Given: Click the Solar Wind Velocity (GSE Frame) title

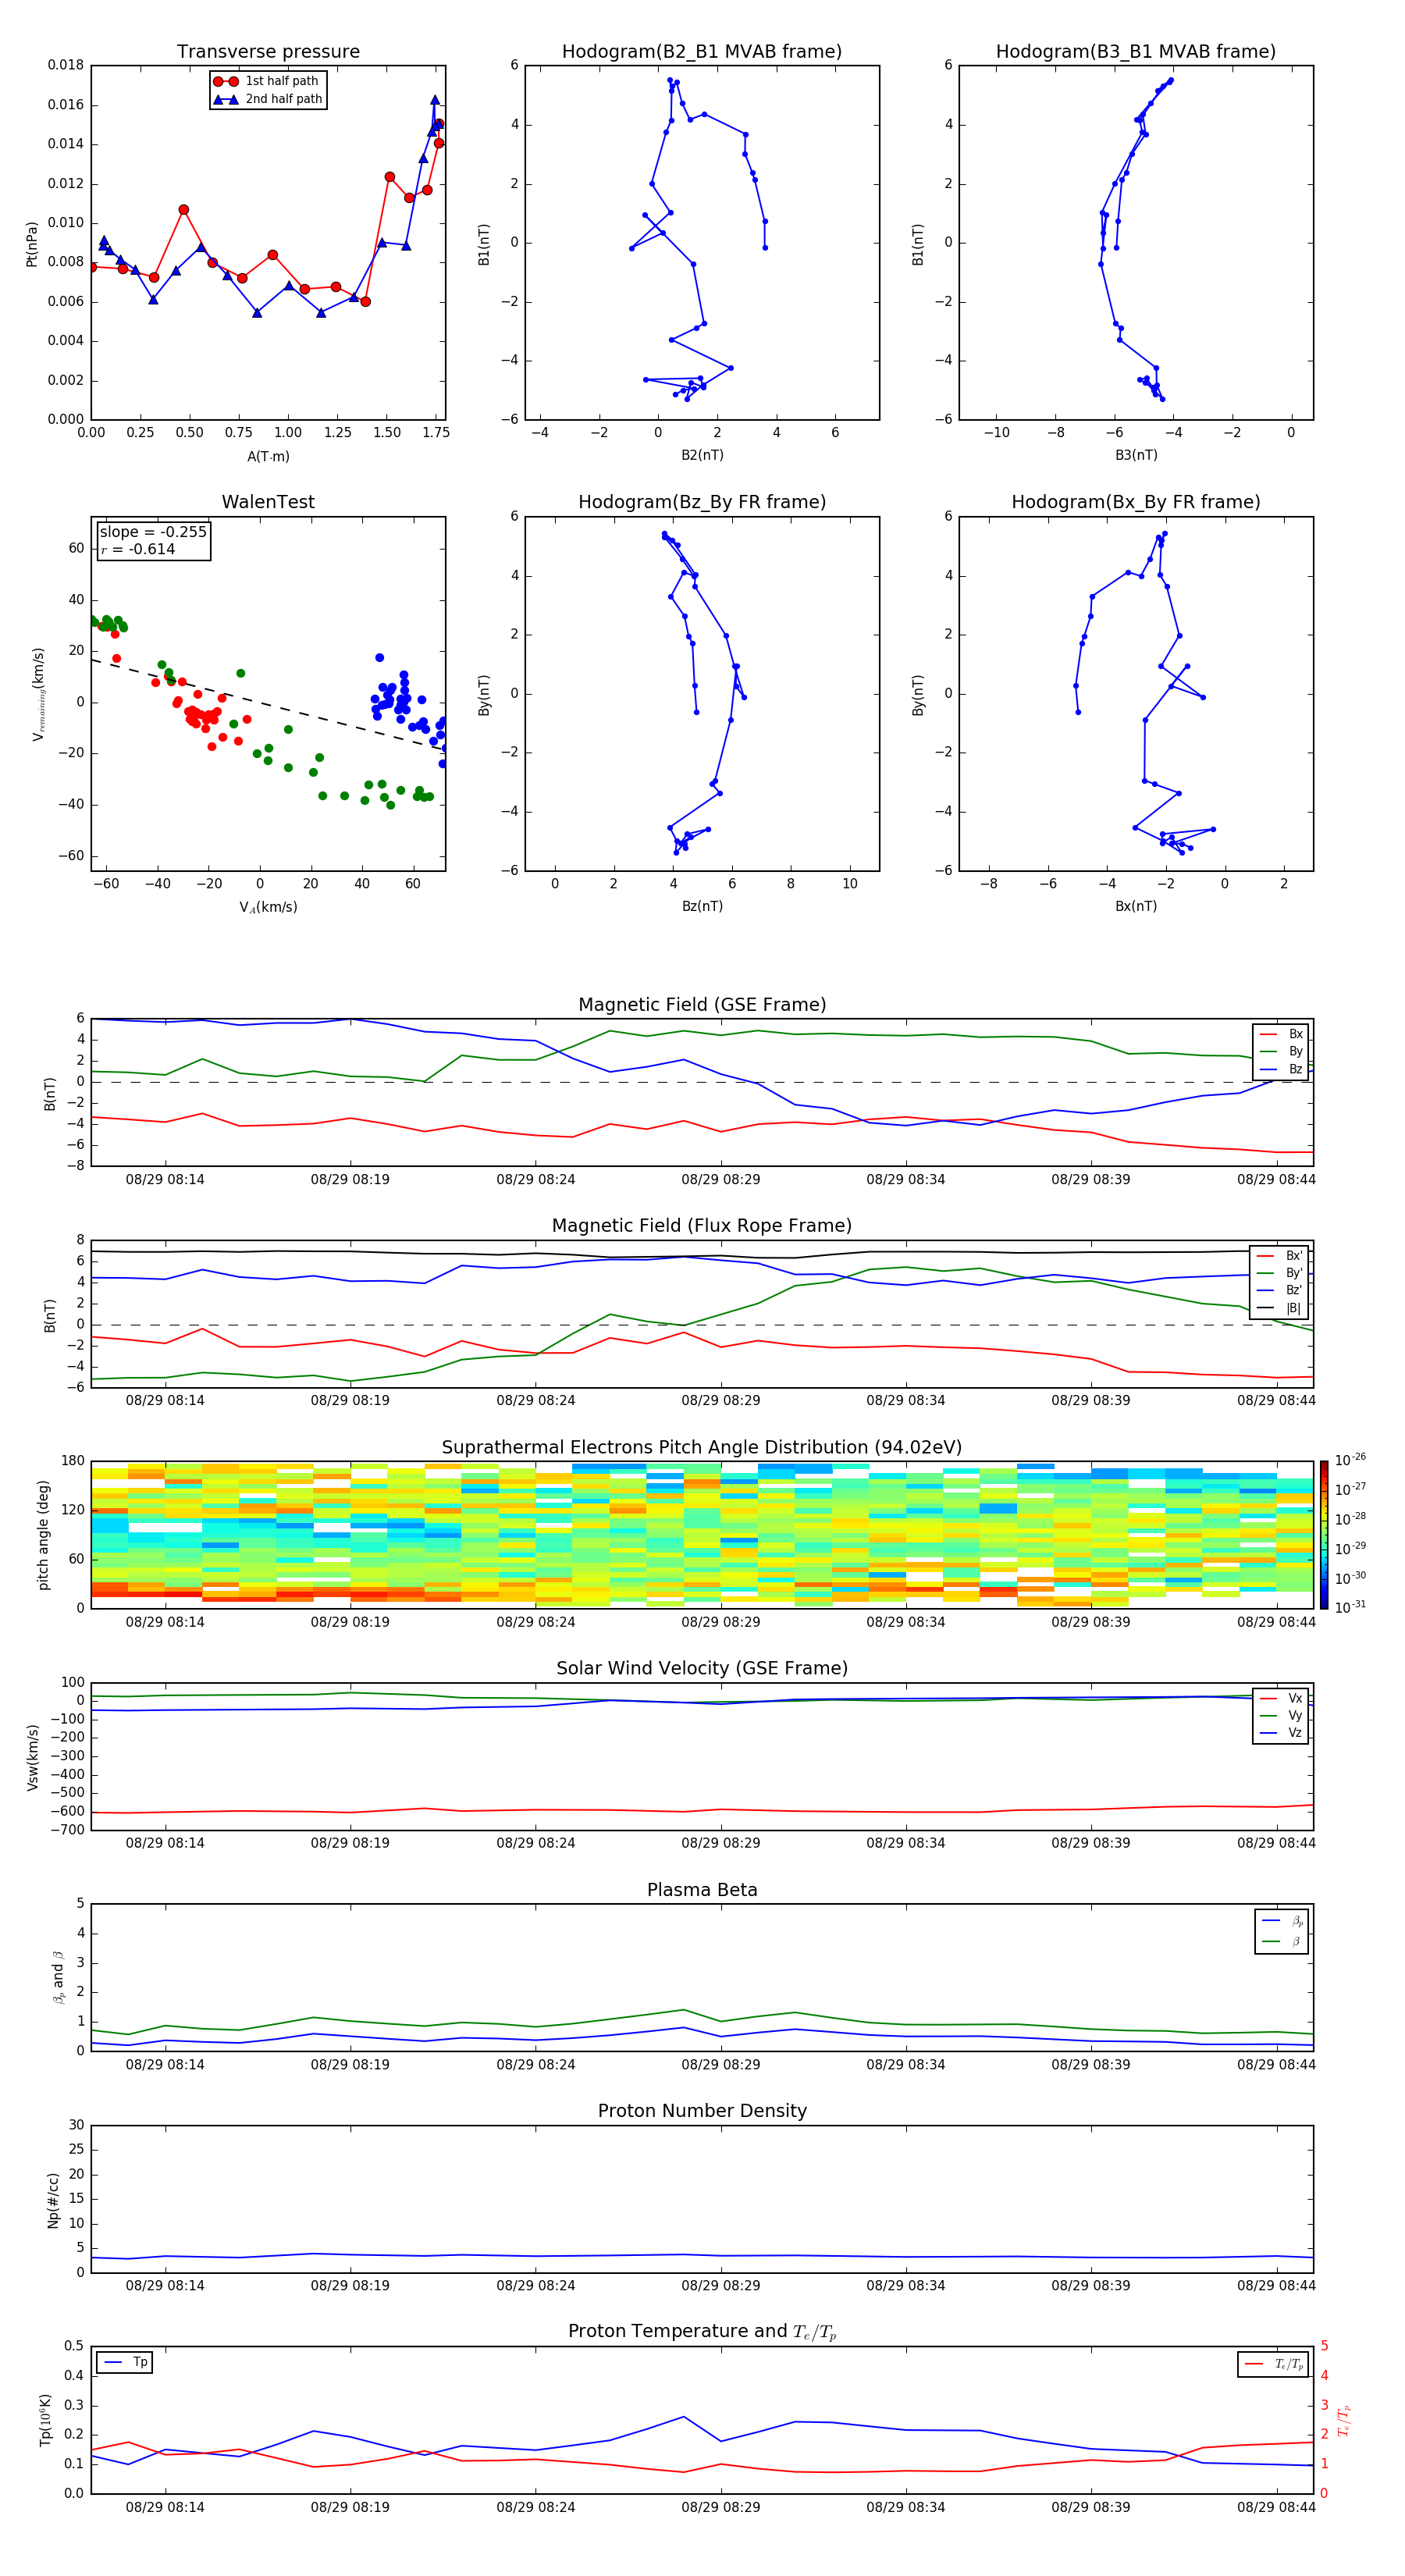Looking at the screenshot, I should [x=702, y=1669].
